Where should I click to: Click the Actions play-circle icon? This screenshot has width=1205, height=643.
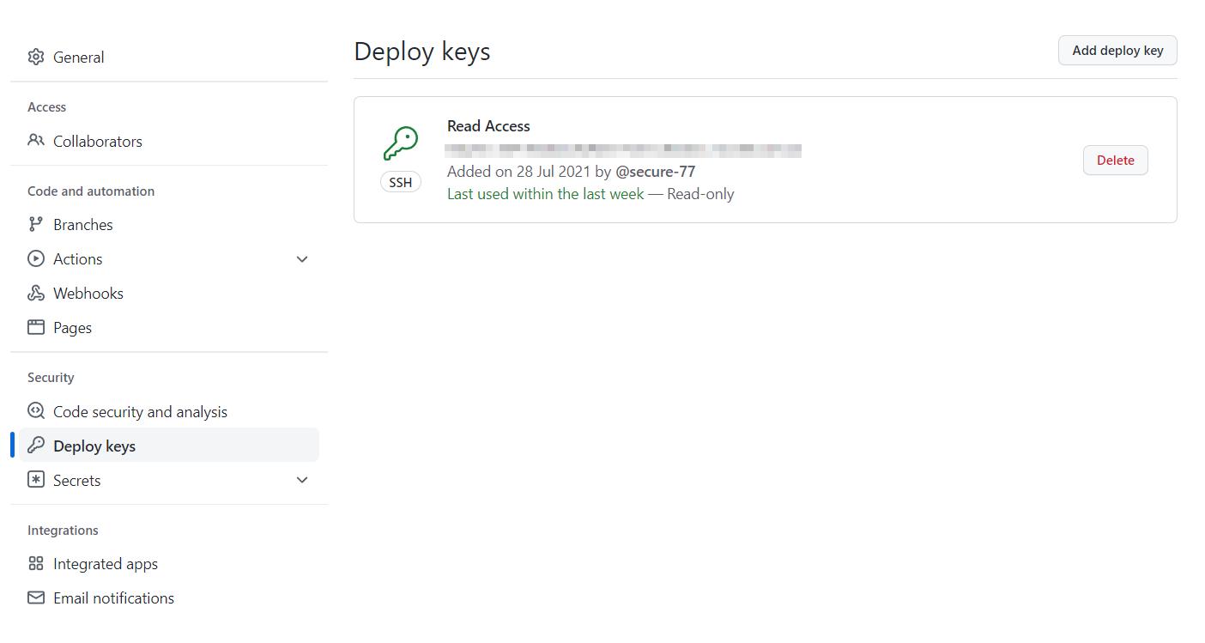[x=36, y=259]
